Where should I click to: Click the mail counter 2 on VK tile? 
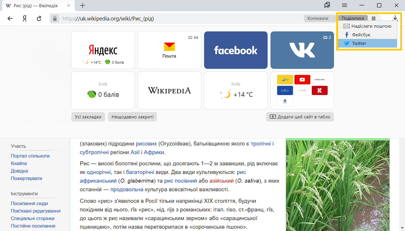point(327,37)
